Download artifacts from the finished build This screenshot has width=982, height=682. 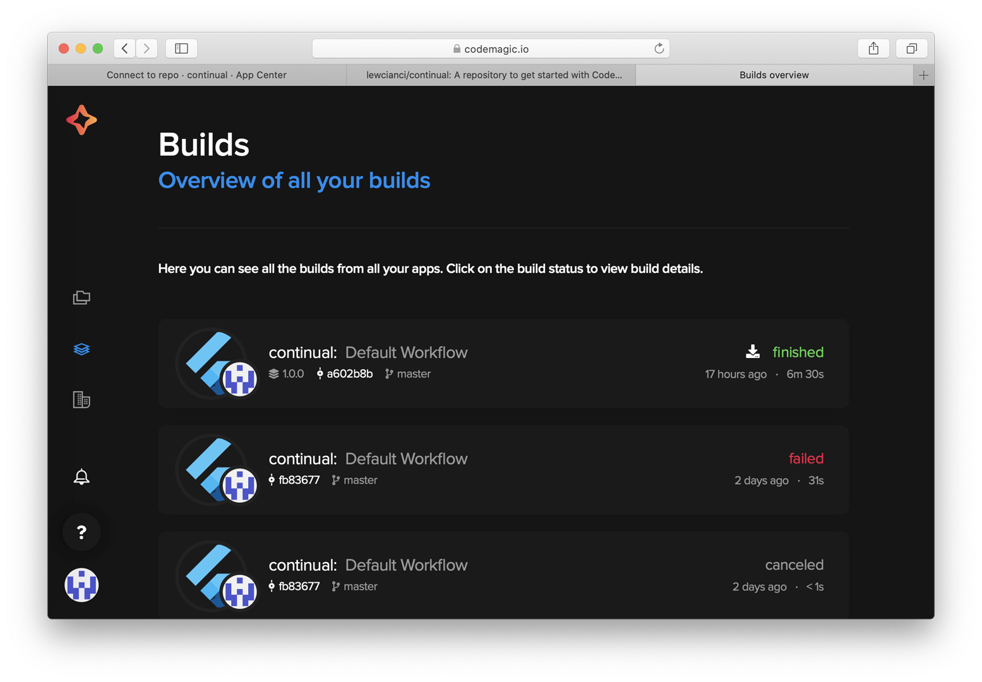coord(752,352)
